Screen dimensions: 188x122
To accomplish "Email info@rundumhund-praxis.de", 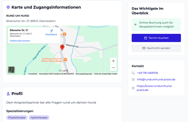I will pyautogui.click(x=156, y=79).
